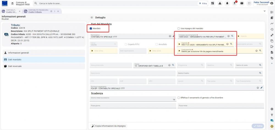Click the Tributo money icon in info card
Viewport: 275px width, 130px height.
tap(6, 34)
